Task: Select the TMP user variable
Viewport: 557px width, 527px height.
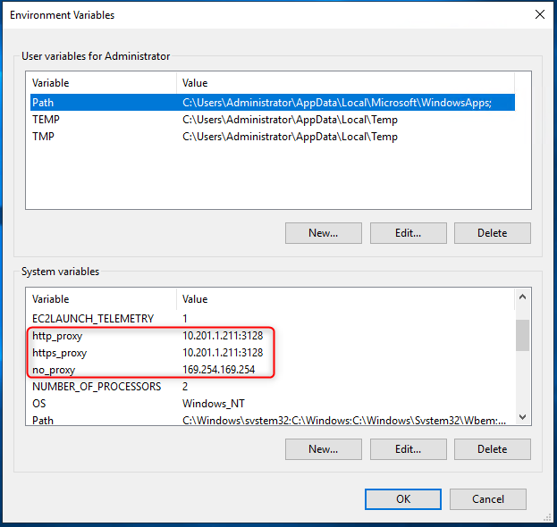Action: tap(273, 137)
